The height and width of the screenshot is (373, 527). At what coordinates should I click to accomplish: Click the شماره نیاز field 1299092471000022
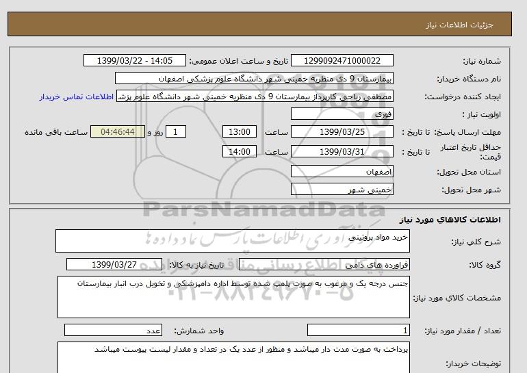coord(342,60)
